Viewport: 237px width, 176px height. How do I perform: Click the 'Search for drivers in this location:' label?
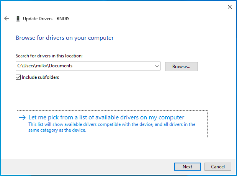pos(49,56)
